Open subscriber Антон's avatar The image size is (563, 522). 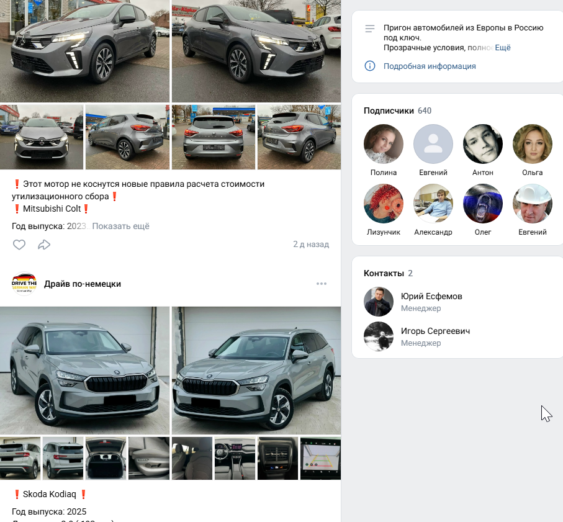tap(482, 144)
